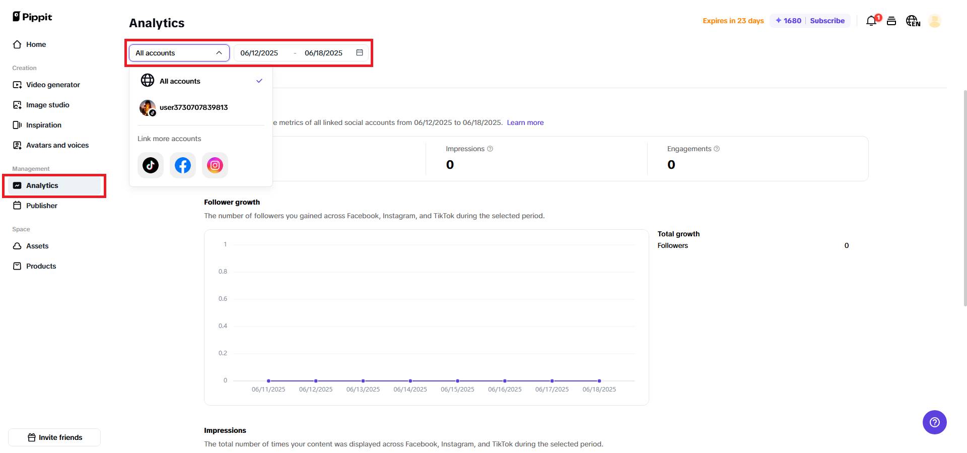
Task: Click the Invite friends button
Action: click(54, 437)
